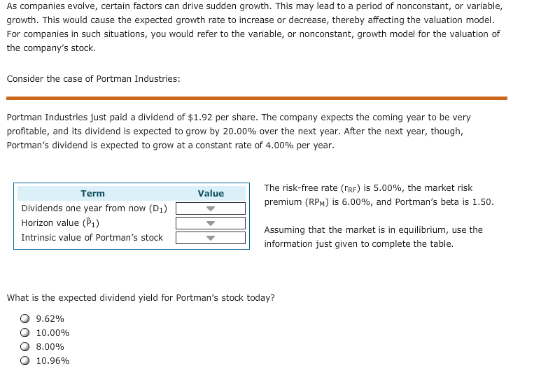Click the Dividends one year from now label
Viewport: 541px width, 384px height.
point(94,208)
